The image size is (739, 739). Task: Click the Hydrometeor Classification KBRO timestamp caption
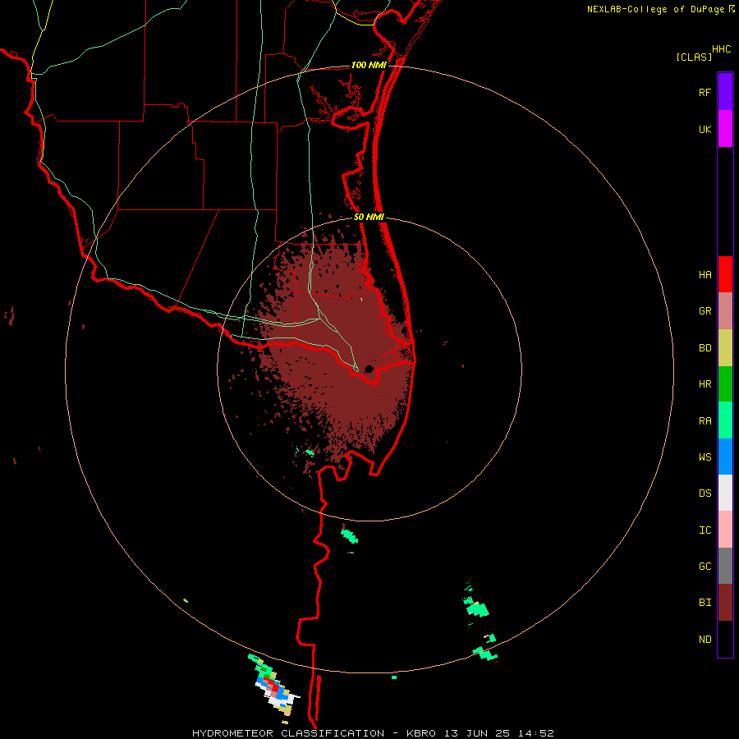pos(373,733)
